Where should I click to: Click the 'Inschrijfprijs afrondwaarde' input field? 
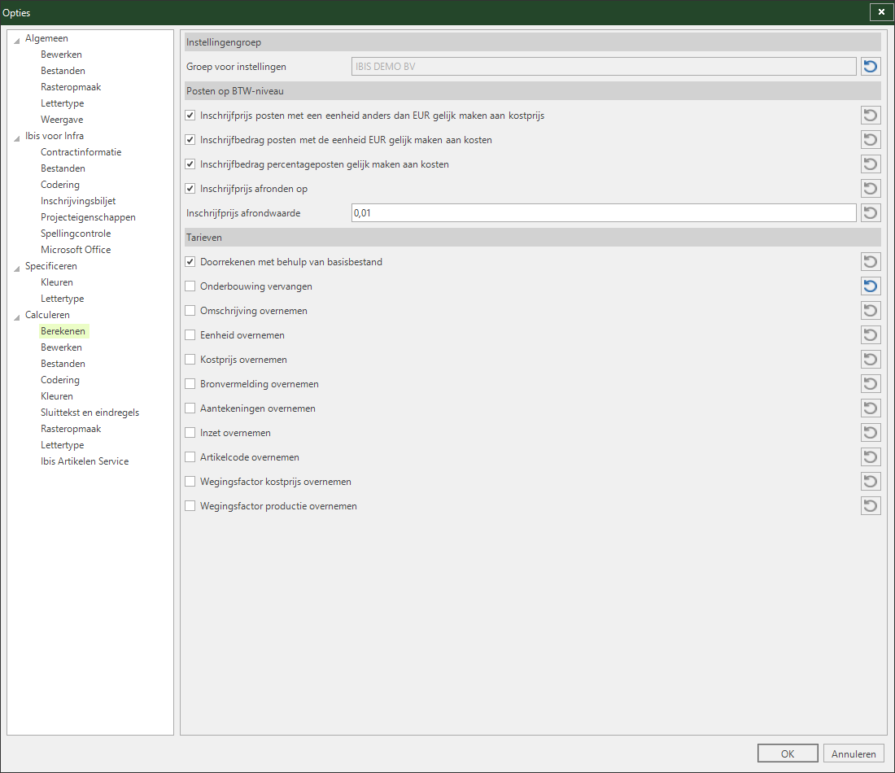click(x=604, y=213)
